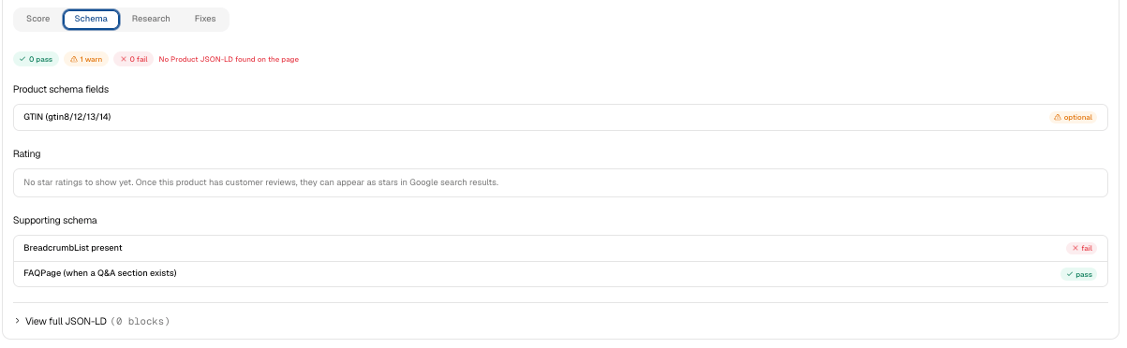Click the optional status badge

pyautogui.click(x=1074, y=117)
